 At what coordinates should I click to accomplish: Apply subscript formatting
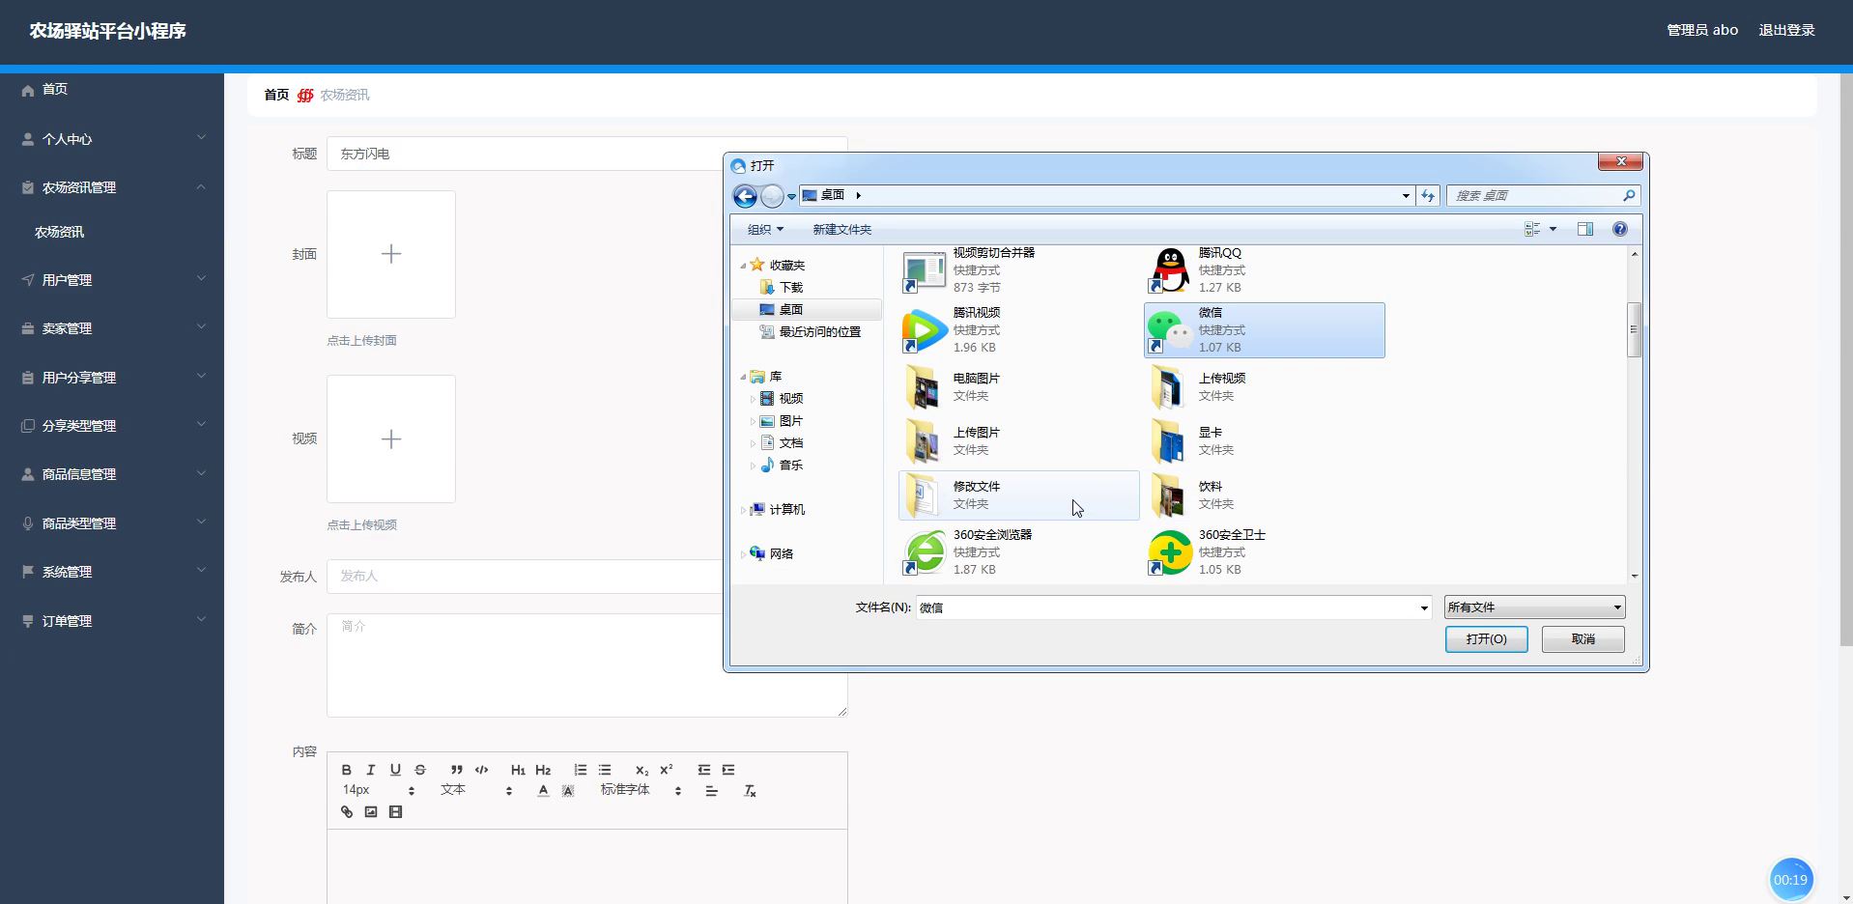point(641,770)
